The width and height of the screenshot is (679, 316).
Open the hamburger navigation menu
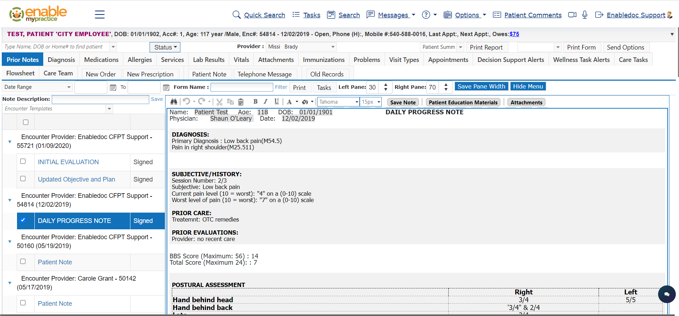click(x=100, y=15)
